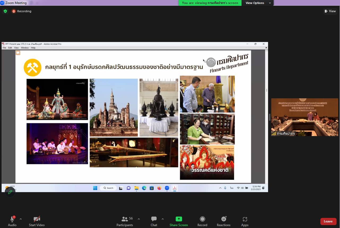Leave the meeting
The height and width of the screenshot is (228, 340).
pos(328,221)
